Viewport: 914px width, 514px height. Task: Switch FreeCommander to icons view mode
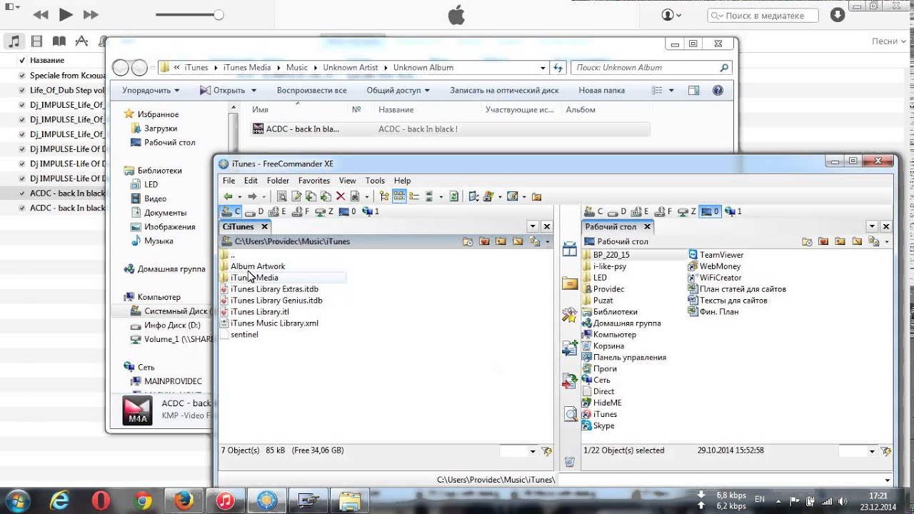[x=399, y=196]
